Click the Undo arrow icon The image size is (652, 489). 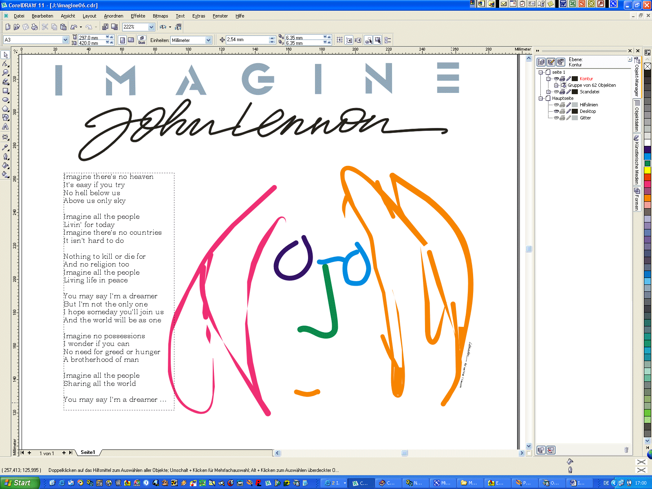(x=74, y=27)
